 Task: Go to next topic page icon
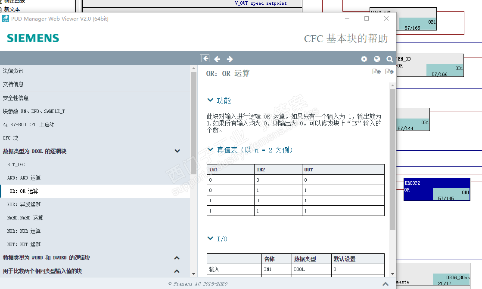389,72
